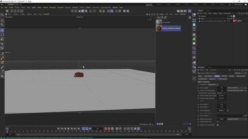This screenshot has height=139, width=248.
Task: Toggle the RS Camera checkbox tab
Action: click(223, 79)
